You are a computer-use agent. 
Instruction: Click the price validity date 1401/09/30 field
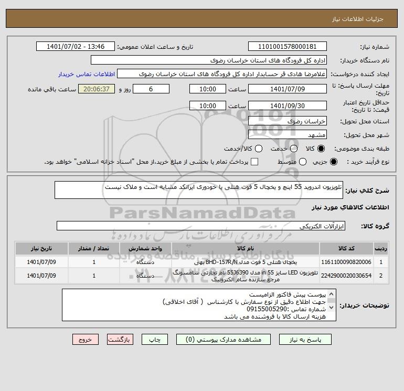click(x=288, y=106)
